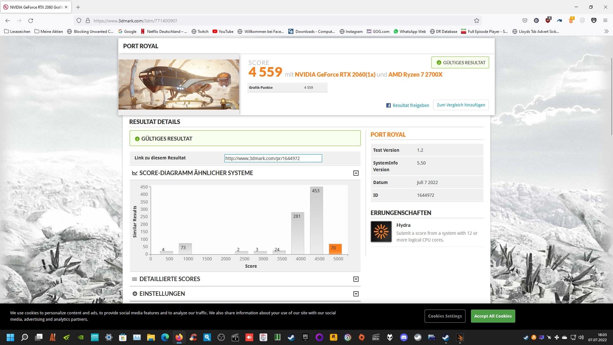Open the Instagram bookmark
The width and height of the screenshot is (613, 345).
pos(351,31)
